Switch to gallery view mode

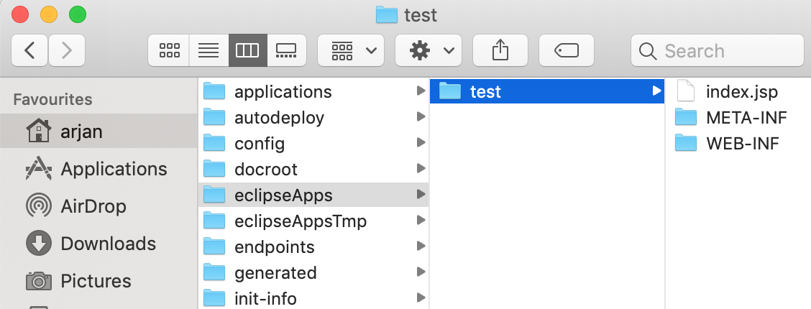click(x=286, y=50)
